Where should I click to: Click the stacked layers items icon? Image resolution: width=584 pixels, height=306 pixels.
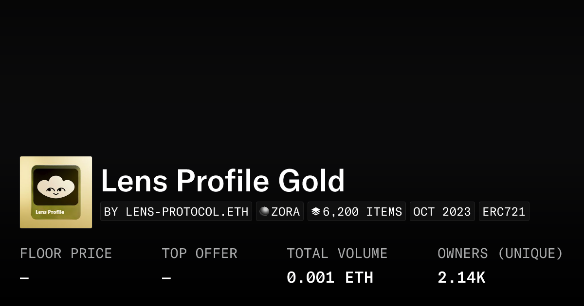[x=316, y=211]
